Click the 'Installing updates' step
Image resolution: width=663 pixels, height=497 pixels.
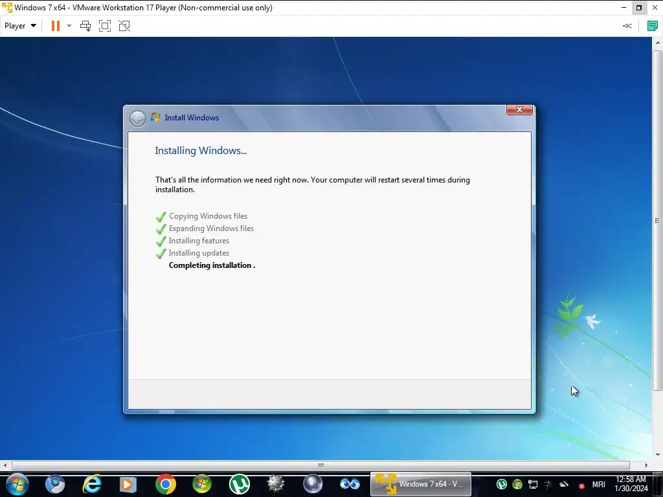pos(199,253)
